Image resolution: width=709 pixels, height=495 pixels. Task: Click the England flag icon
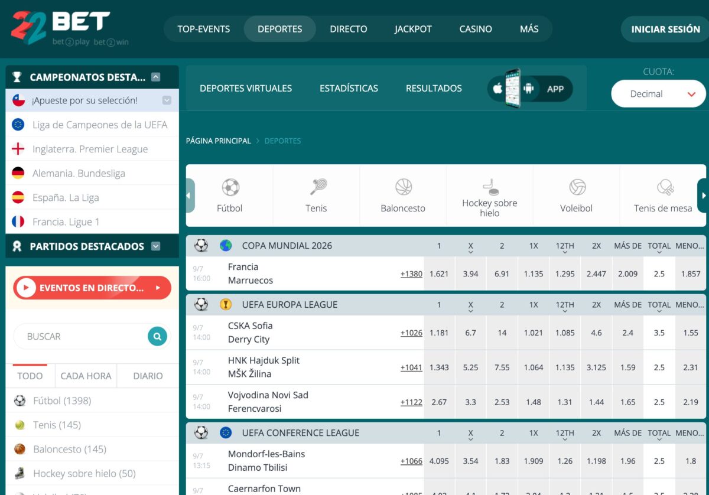(18, 149)
